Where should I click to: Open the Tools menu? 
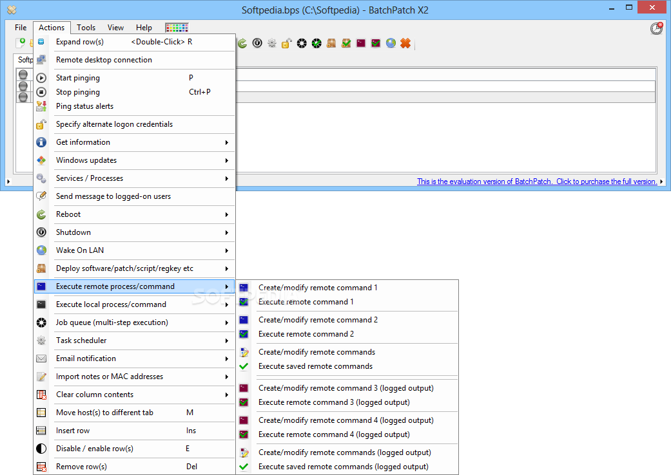tap(86, 27)
